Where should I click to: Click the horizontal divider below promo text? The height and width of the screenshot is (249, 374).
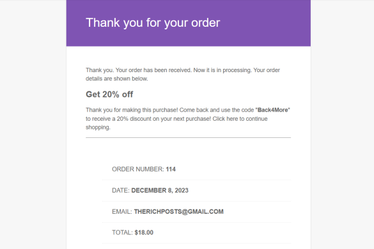[x=188, y=137]
